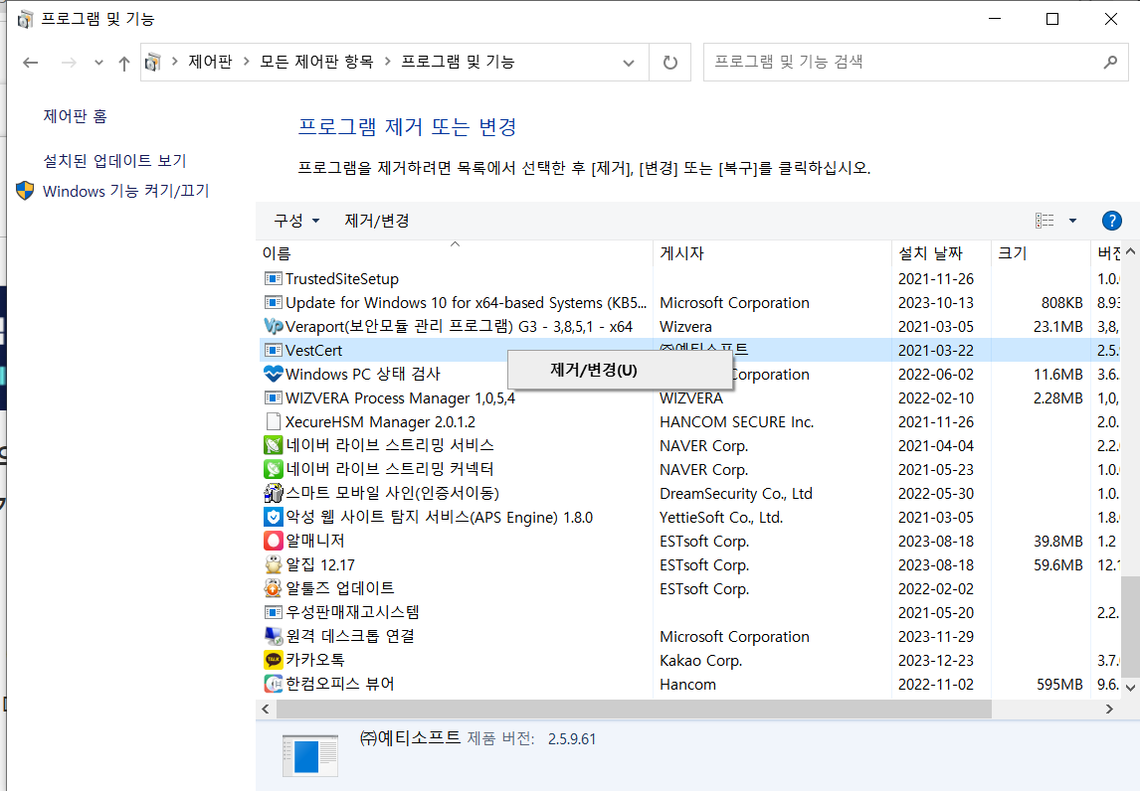Sort by the 이름 column header
This screenshot has height=791, width=1140.
[x=455, y=253]
